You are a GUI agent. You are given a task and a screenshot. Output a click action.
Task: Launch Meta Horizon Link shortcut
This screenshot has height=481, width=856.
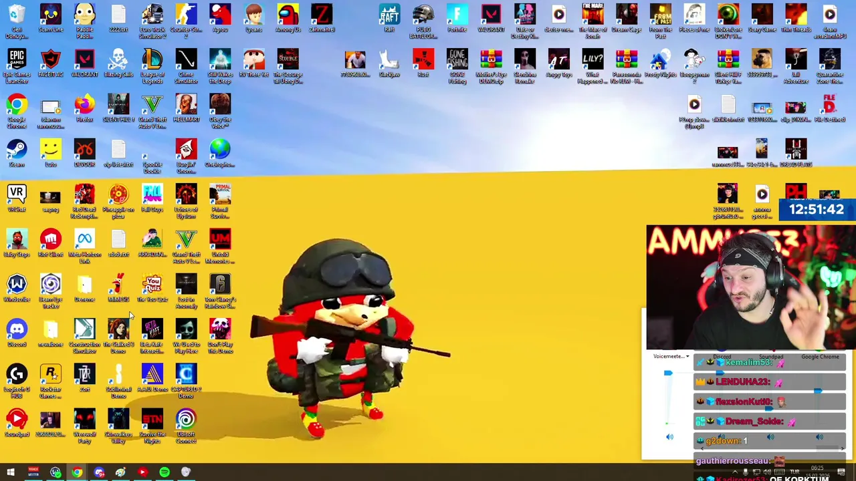85,246
